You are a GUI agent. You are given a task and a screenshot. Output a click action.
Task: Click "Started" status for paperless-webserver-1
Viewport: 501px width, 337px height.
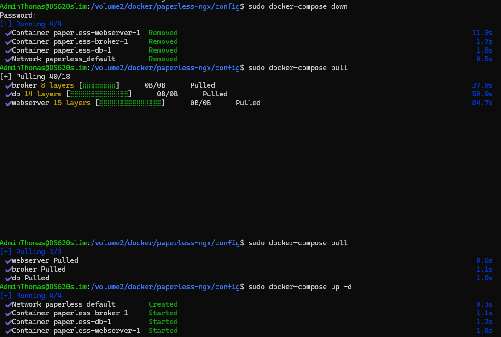[163, 331]
